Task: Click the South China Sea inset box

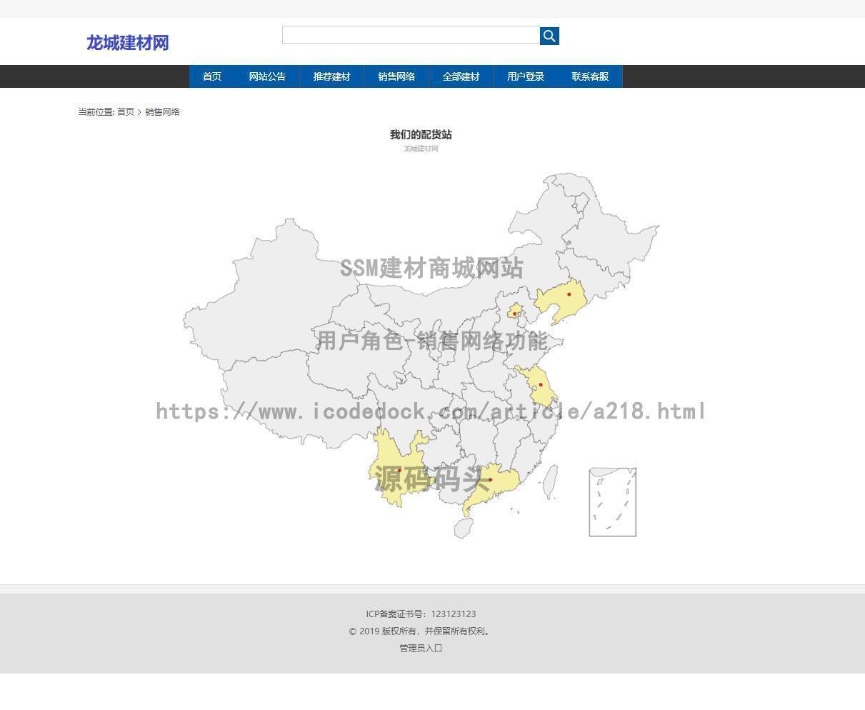Action: coord(611,501)
